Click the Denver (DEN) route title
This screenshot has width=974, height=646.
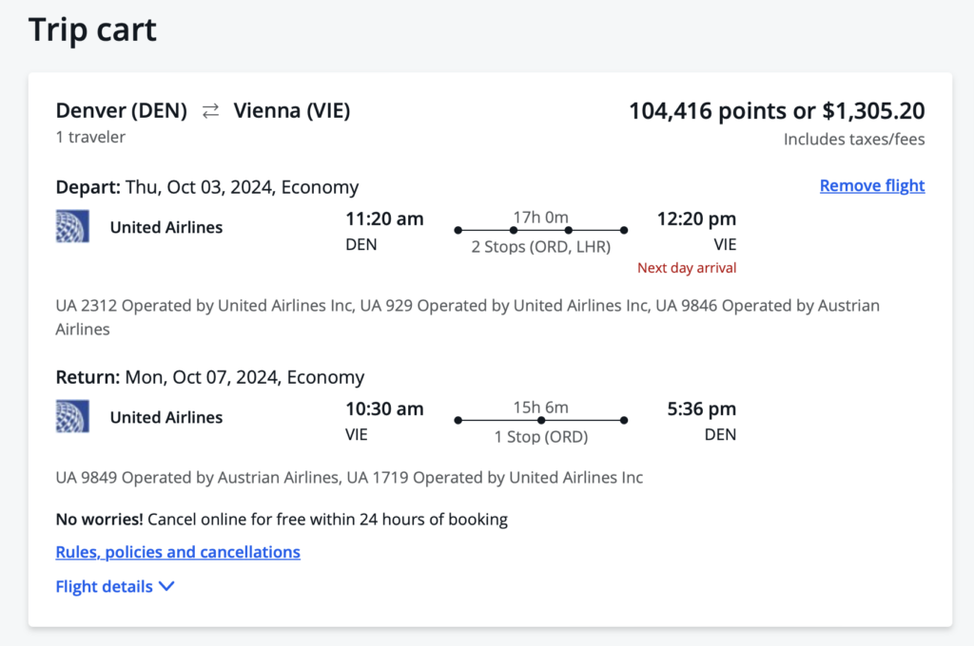(123, 111)
